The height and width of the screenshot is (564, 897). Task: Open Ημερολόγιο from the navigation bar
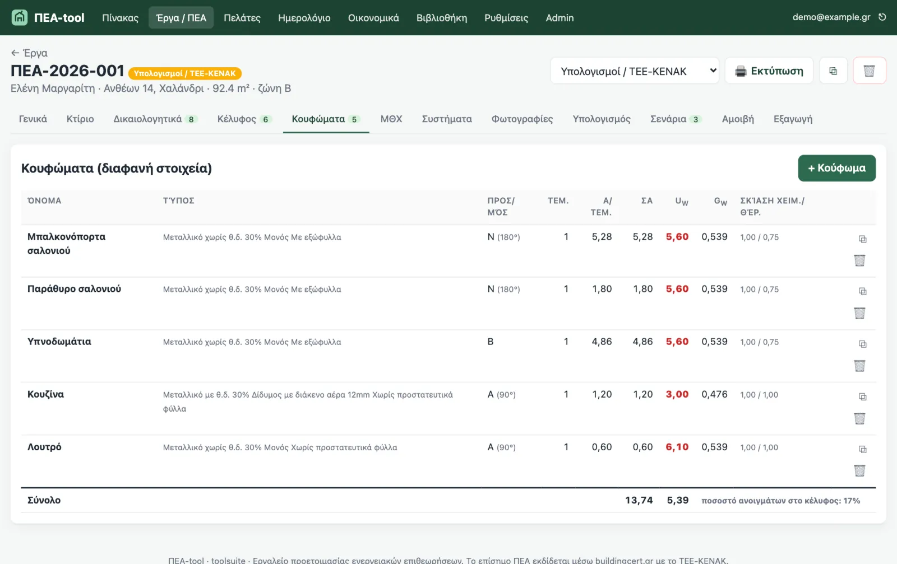coord(304,18)
